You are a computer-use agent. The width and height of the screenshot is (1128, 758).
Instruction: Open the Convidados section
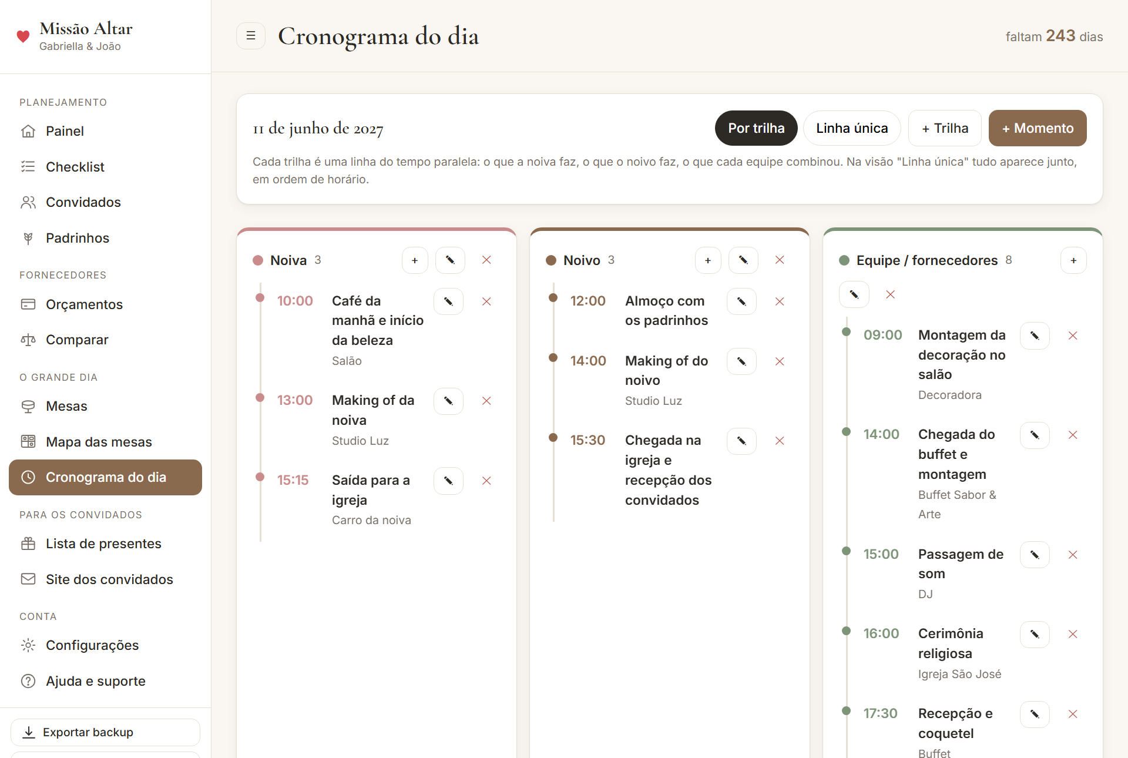105,202
